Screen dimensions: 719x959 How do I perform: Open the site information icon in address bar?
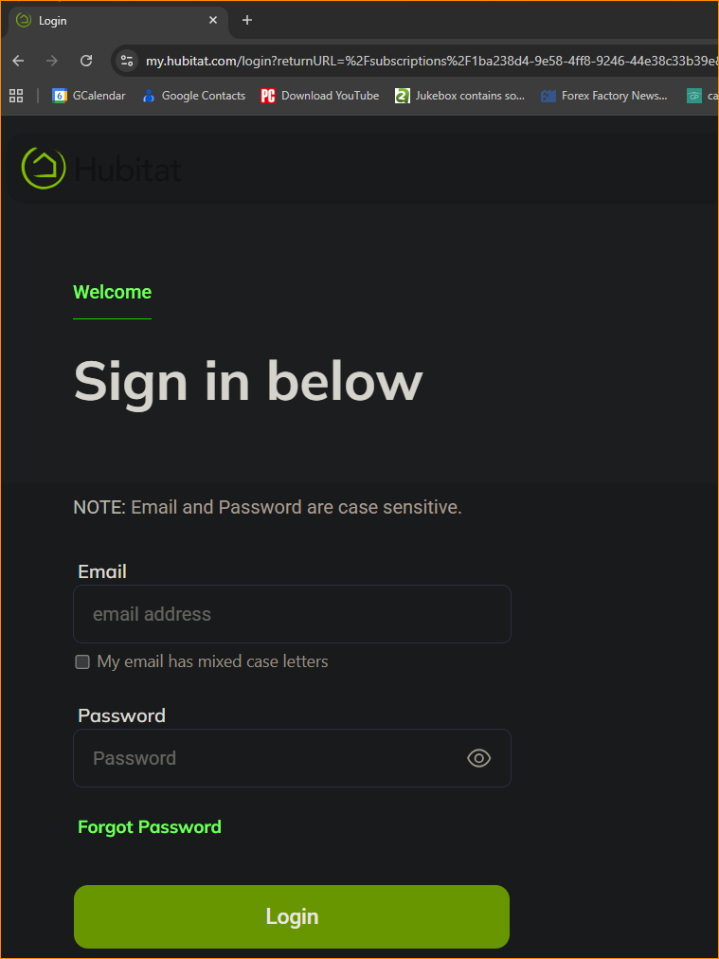click(127, 61)
